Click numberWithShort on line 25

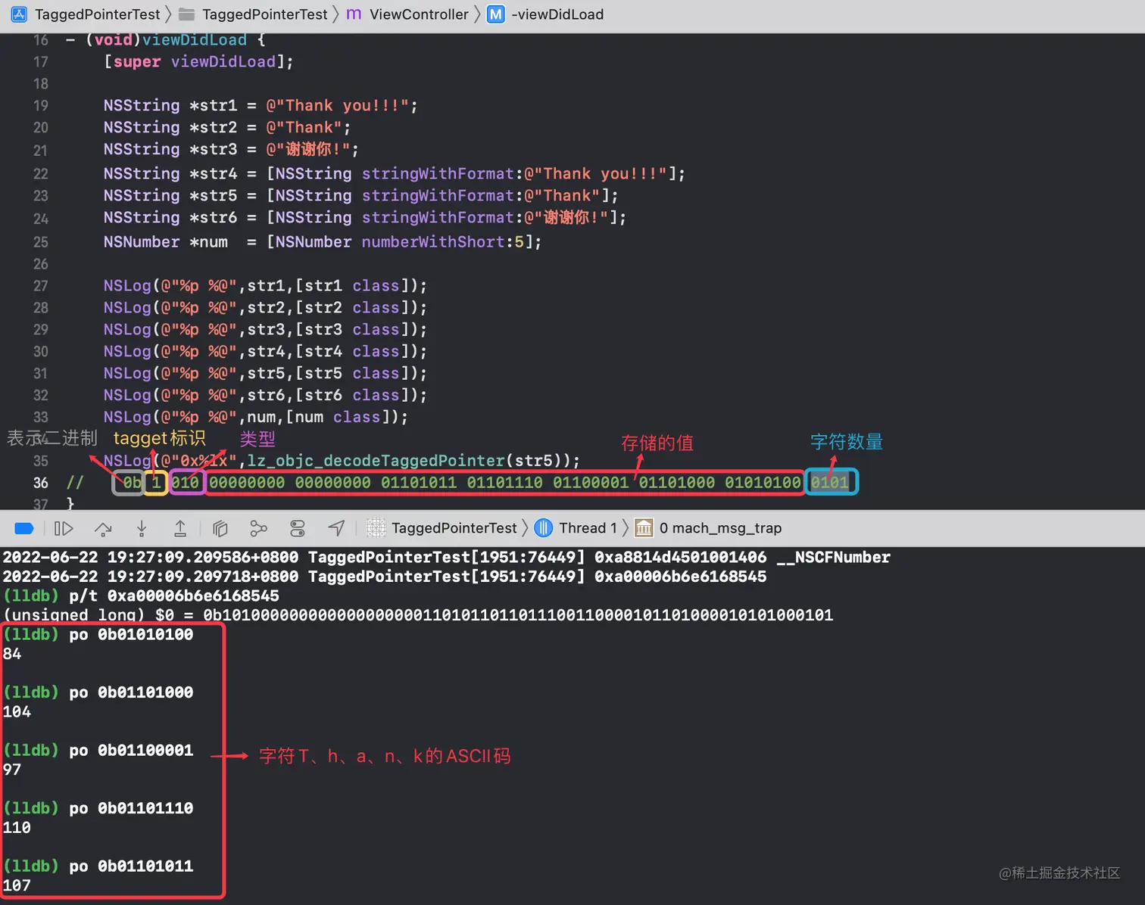433,242
